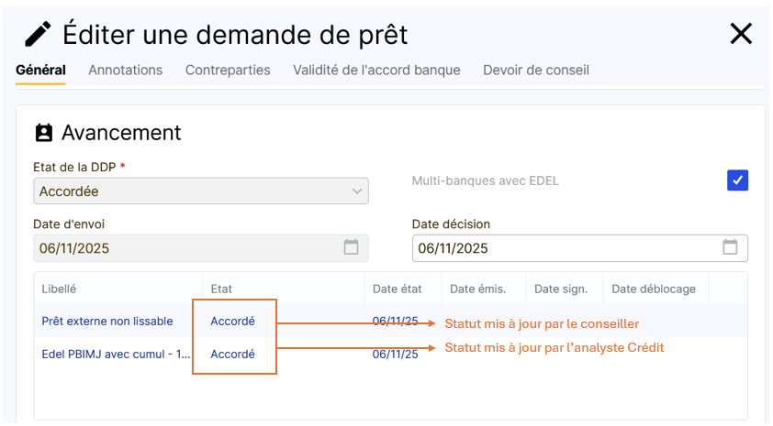Click Accordé status of Prêt externe row
Screen dimensions: 773x426
[x=232, y=322]
